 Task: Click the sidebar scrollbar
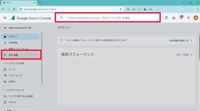pos(42,59)
